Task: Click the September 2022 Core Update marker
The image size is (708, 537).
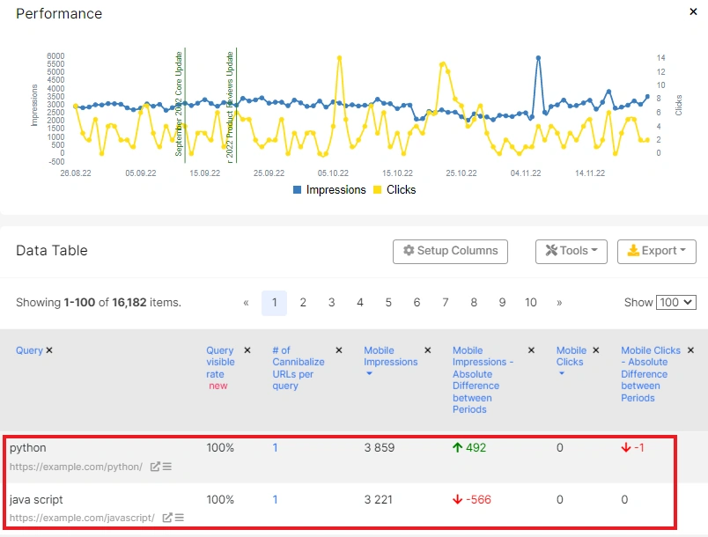Action: [x=185, y=106]
